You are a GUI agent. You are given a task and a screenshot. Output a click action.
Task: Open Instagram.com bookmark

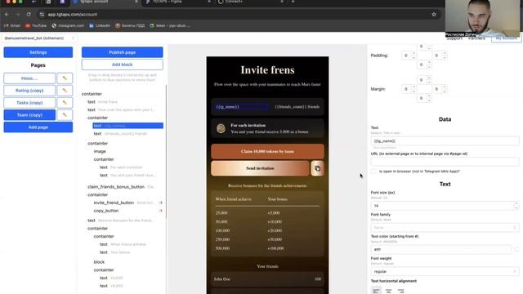68,25
